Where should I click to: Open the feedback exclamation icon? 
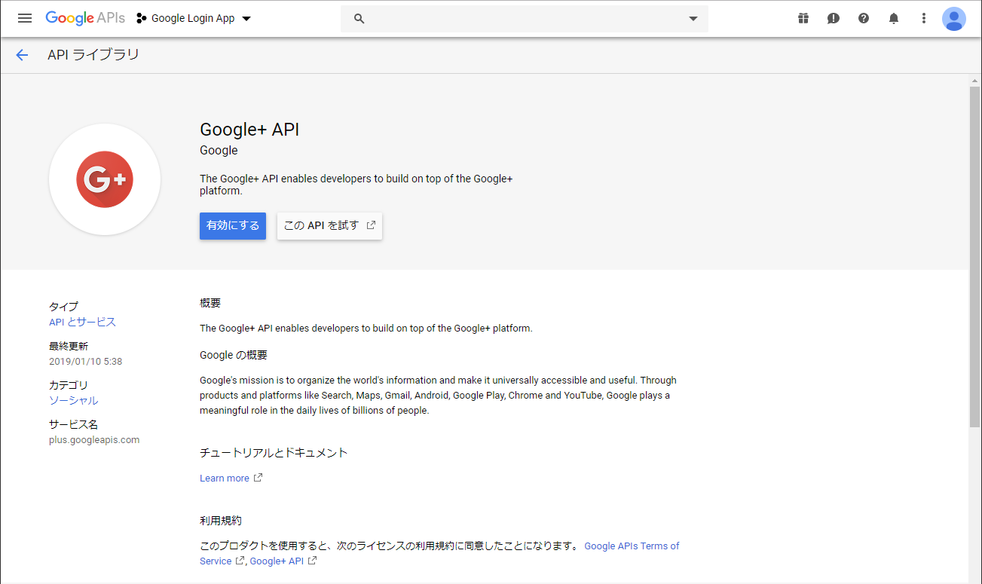coord(834,18)
